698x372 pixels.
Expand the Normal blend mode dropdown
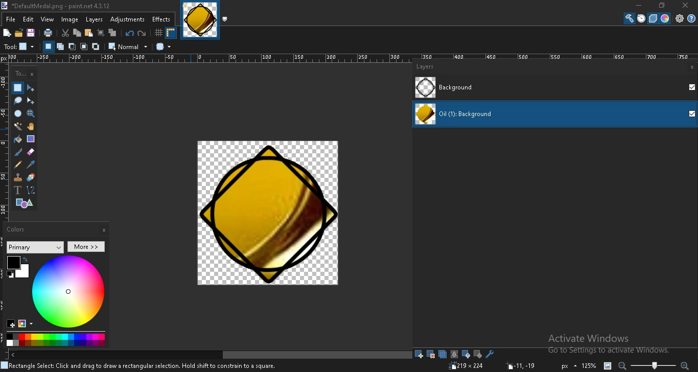pyautogui.click(x=128, y=46)
